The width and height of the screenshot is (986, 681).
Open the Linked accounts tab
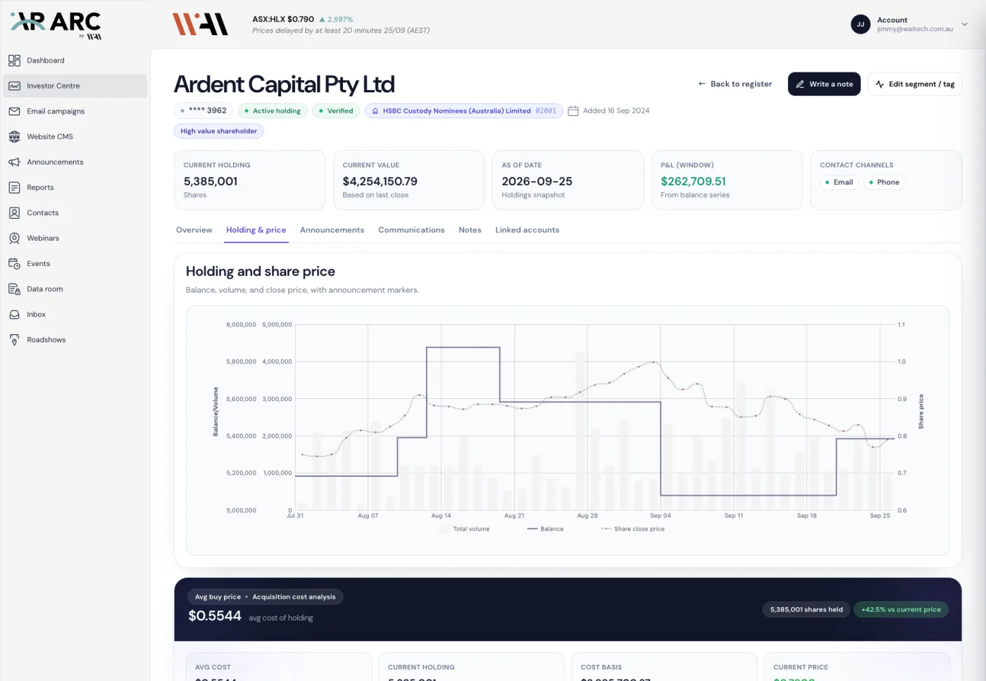click(x=527, y=230)
